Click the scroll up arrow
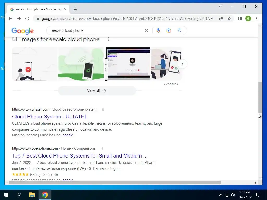 (x=260, y=26)
